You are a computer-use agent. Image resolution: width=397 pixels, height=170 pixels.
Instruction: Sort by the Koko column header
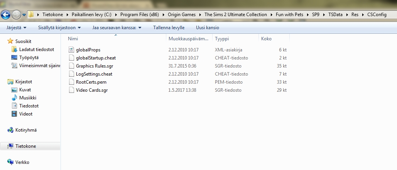point(266,39)
